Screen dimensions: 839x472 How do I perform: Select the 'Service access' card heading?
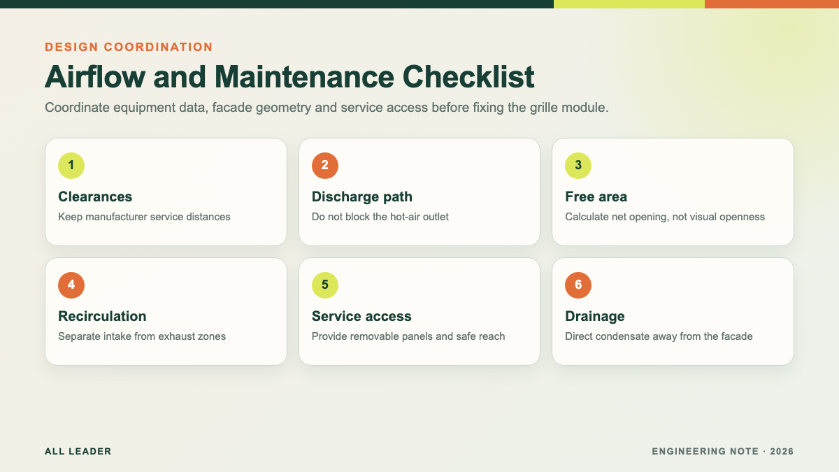coord(361,316)
